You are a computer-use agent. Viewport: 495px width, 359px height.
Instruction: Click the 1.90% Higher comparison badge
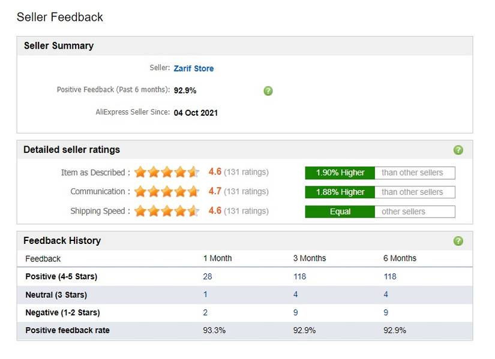(340, 173)
